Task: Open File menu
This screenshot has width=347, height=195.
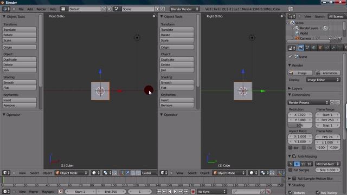Action: [21, 9]
